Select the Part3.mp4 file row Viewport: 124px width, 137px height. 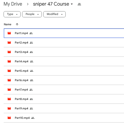[64, 52]
